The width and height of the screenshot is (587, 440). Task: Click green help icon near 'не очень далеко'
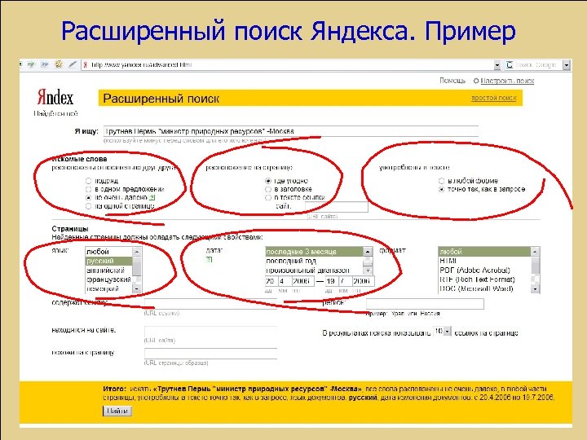152,198
